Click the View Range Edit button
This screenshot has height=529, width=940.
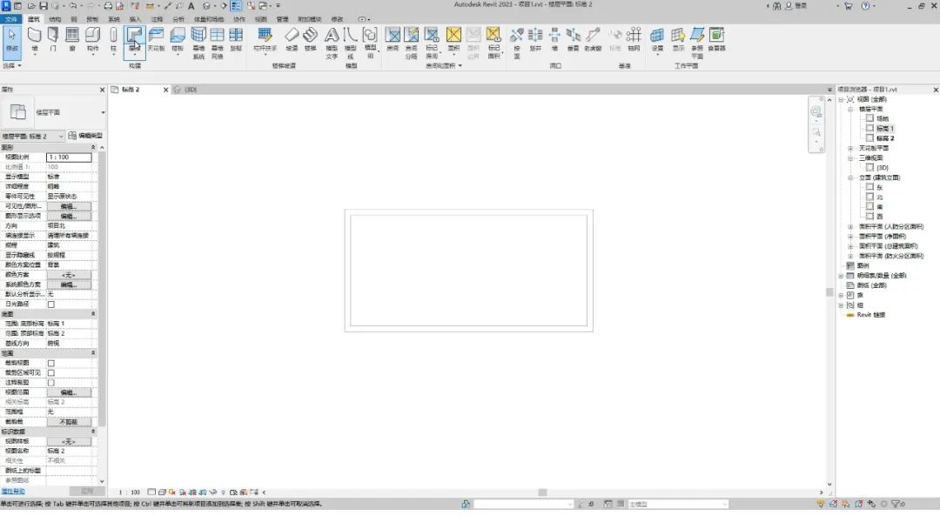point(69,392)
